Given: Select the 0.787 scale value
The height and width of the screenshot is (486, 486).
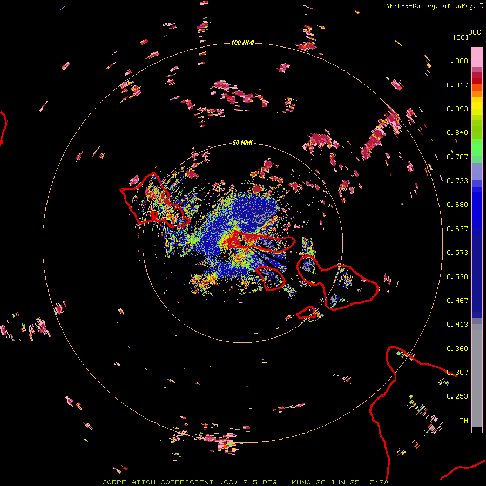Looking at the screenshot, I should 457,157.
